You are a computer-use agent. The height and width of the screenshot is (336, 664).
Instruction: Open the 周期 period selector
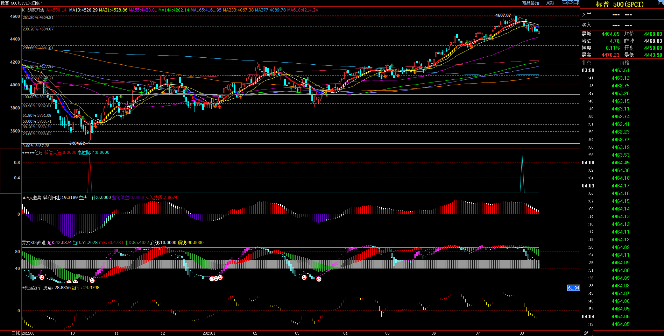tap(550, 3)
